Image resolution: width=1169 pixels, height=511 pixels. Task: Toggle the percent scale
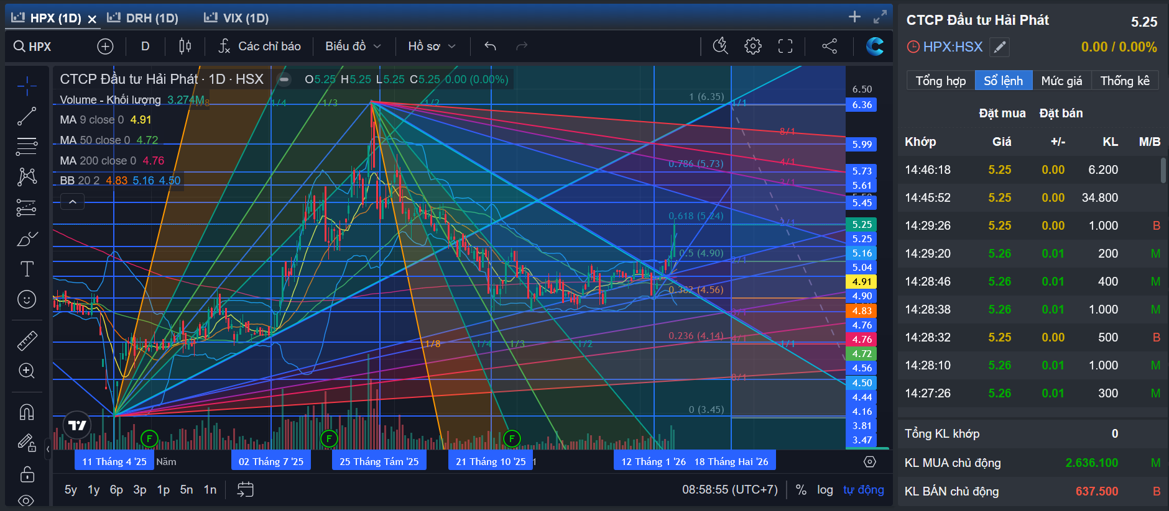click(801, 490)
